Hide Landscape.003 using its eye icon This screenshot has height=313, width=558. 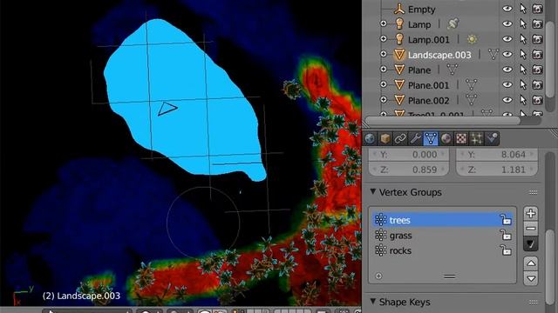point(507,54)
